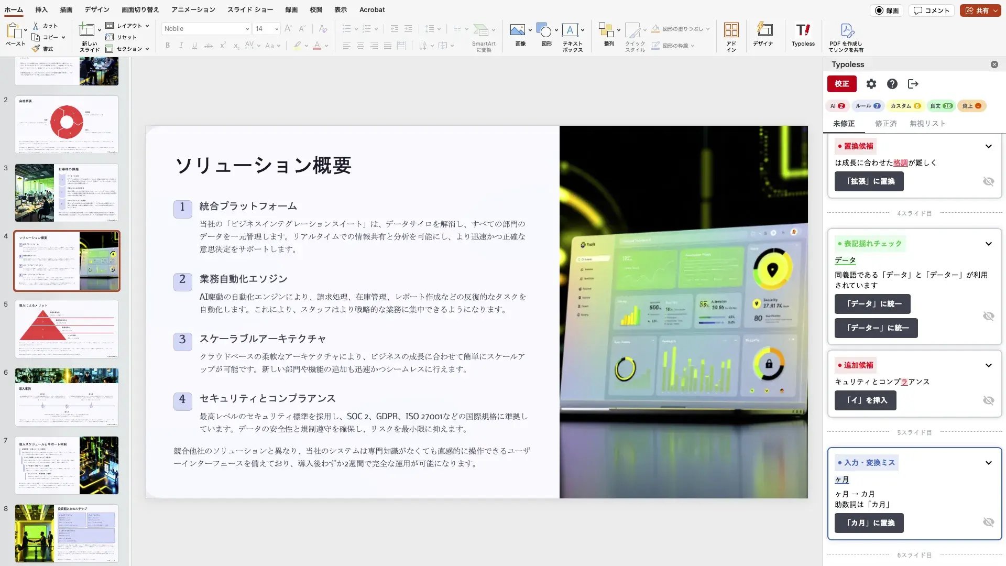
Task: Toggle the カスタム filter chip
Action: [x=905, y=106]
